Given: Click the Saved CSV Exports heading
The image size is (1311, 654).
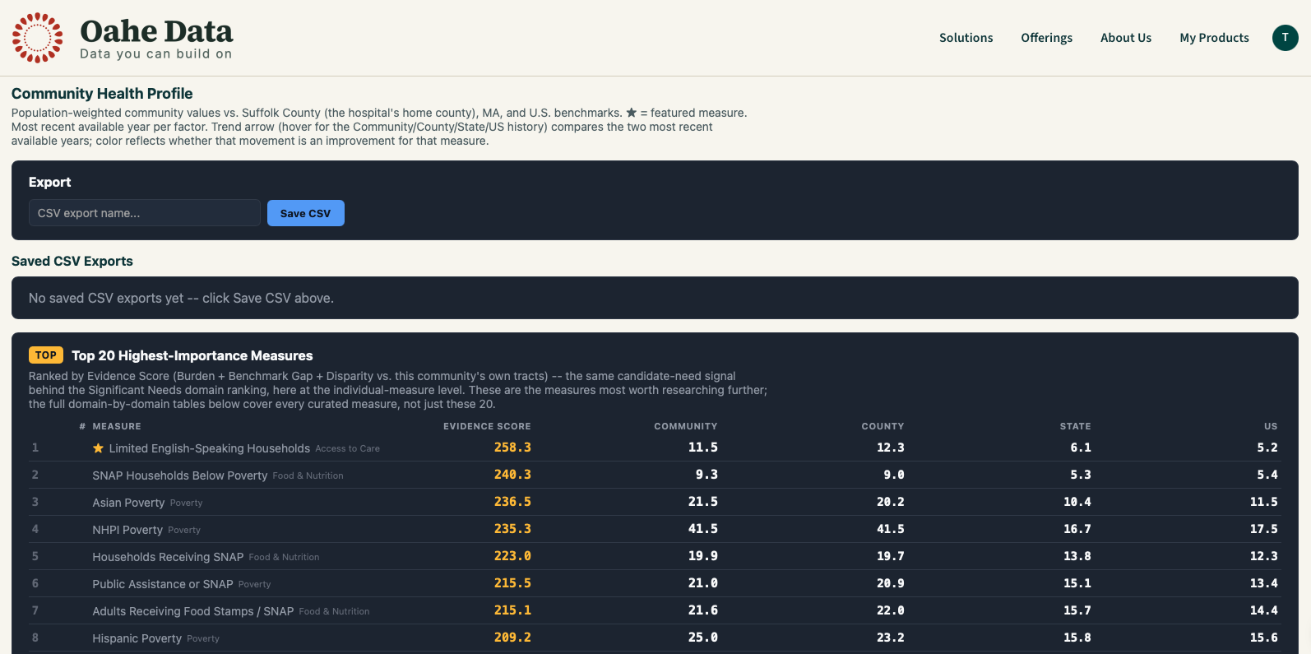Looking at the screenshot, I should 72,261.
